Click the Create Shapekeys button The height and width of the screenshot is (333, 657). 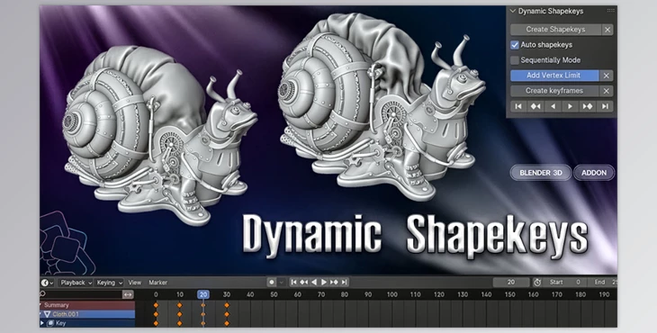(x=555, y=30)
